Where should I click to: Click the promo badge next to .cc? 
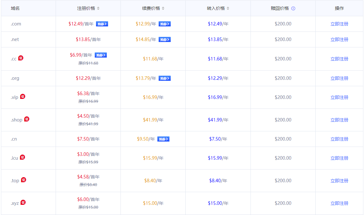pyautogui.click(x=21, y=58)
